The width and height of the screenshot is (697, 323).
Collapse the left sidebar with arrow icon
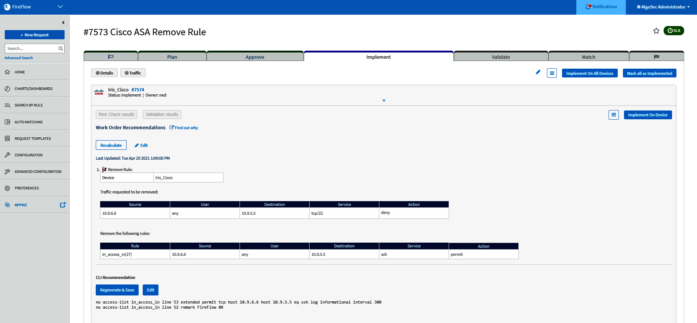coord(63,23)
